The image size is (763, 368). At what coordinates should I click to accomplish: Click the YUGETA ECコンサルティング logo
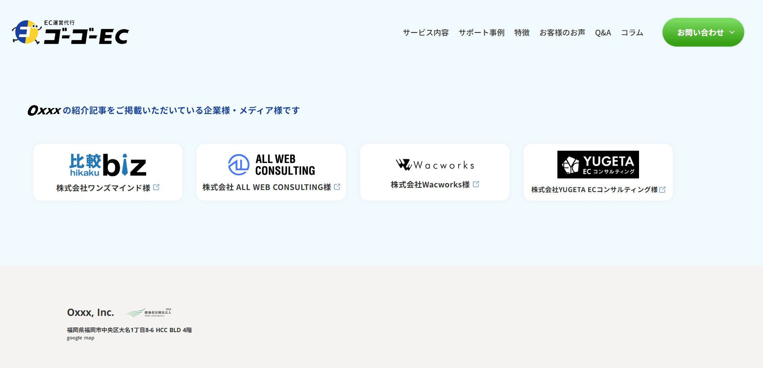598,164
